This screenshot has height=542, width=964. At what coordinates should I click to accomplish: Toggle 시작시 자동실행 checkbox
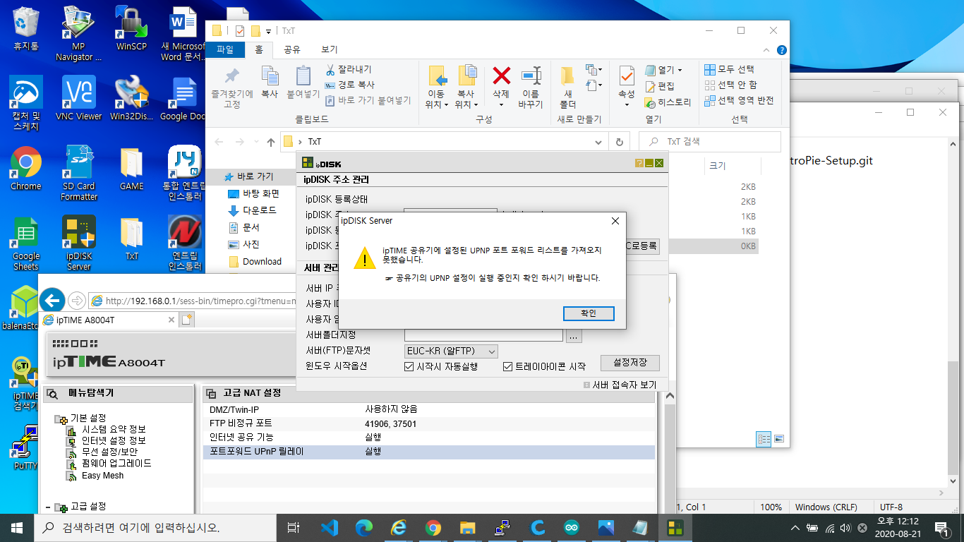409,366
